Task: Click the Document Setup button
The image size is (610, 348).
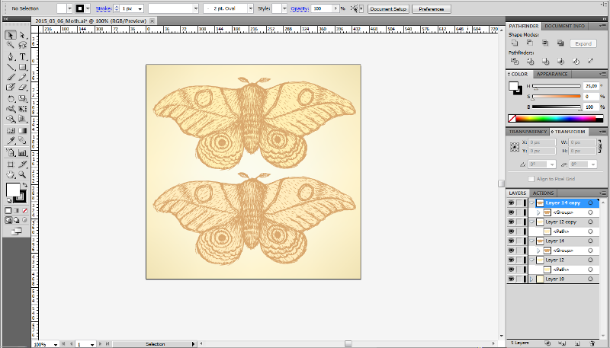Action: (x=388, y=8)
